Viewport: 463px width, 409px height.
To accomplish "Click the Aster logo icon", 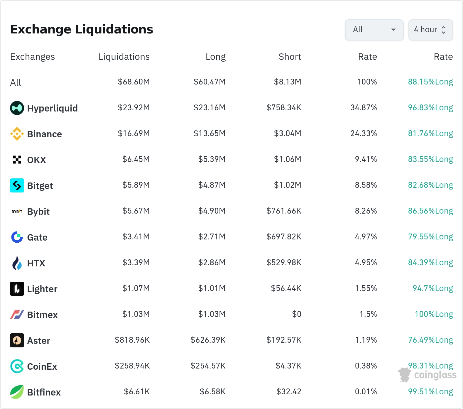I will pyautogui.click(x=17, y=340).
